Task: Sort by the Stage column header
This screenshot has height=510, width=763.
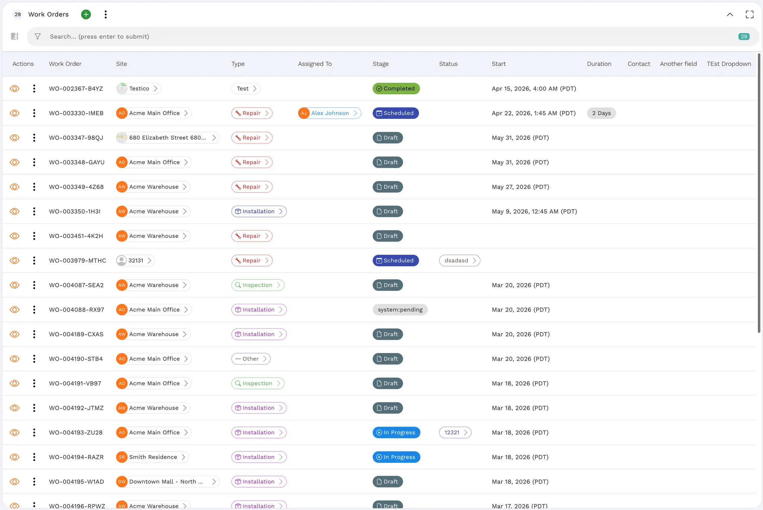Action: point(381,64)
